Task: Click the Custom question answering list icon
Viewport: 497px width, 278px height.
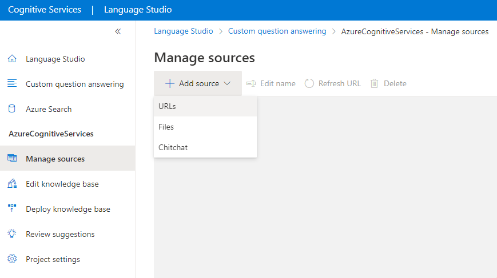Action: coord(12,83)
